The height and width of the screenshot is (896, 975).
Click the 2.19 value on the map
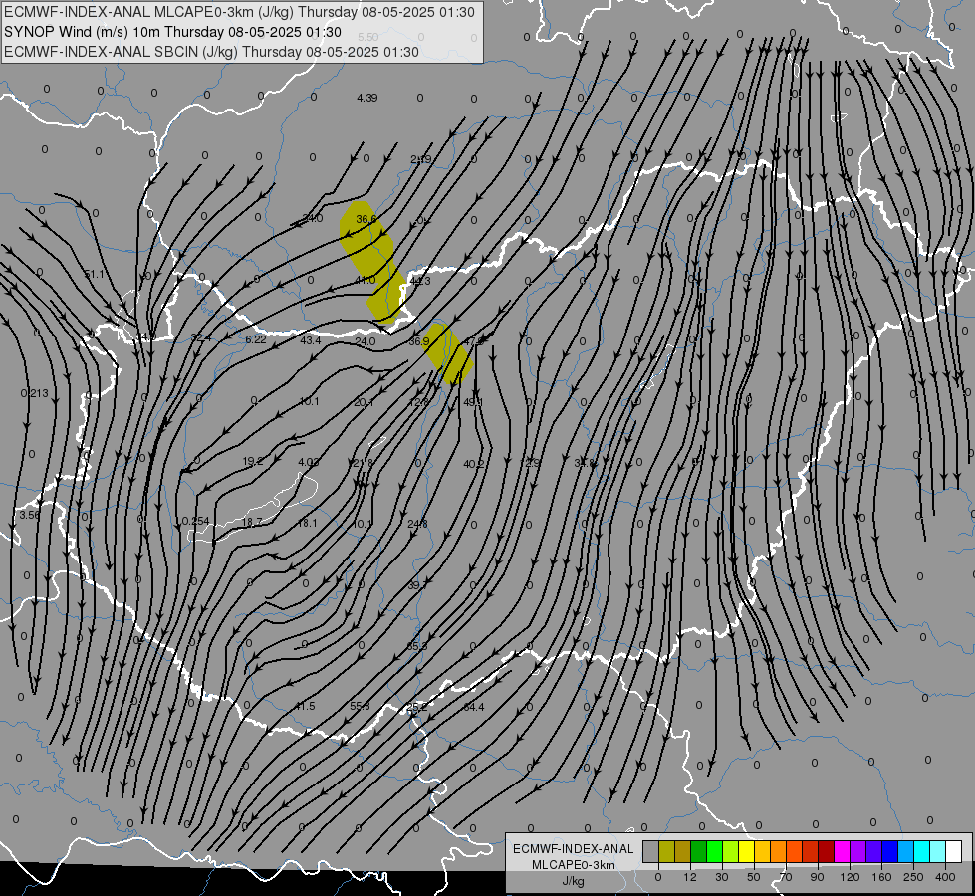(421, 160)
